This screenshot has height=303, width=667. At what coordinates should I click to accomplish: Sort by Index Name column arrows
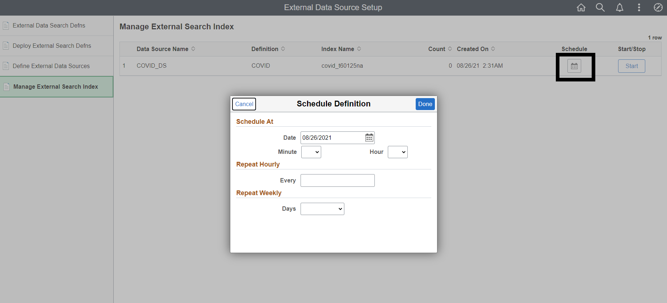pyautogui.click(x=359, y=49)
